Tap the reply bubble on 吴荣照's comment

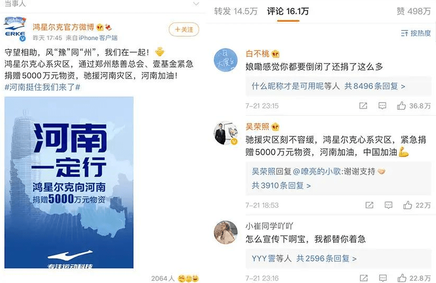[x=389, y=205]
